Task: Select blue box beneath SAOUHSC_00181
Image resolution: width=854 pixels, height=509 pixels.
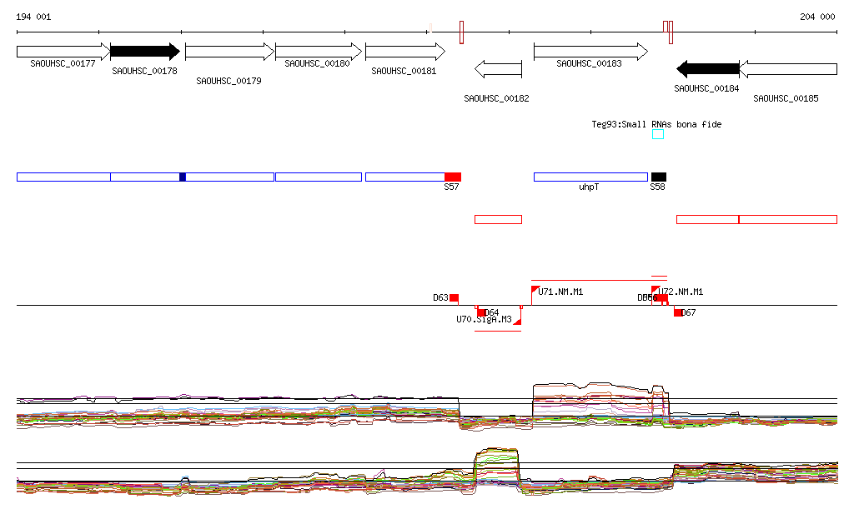Action: [x=405, y=177]
